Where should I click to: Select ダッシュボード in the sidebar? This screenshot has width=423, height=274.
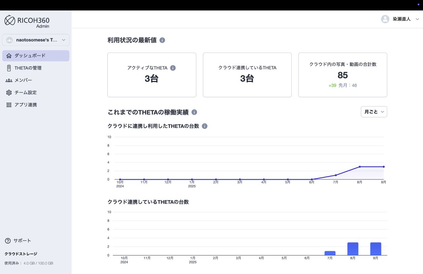[x=36, y=56]
